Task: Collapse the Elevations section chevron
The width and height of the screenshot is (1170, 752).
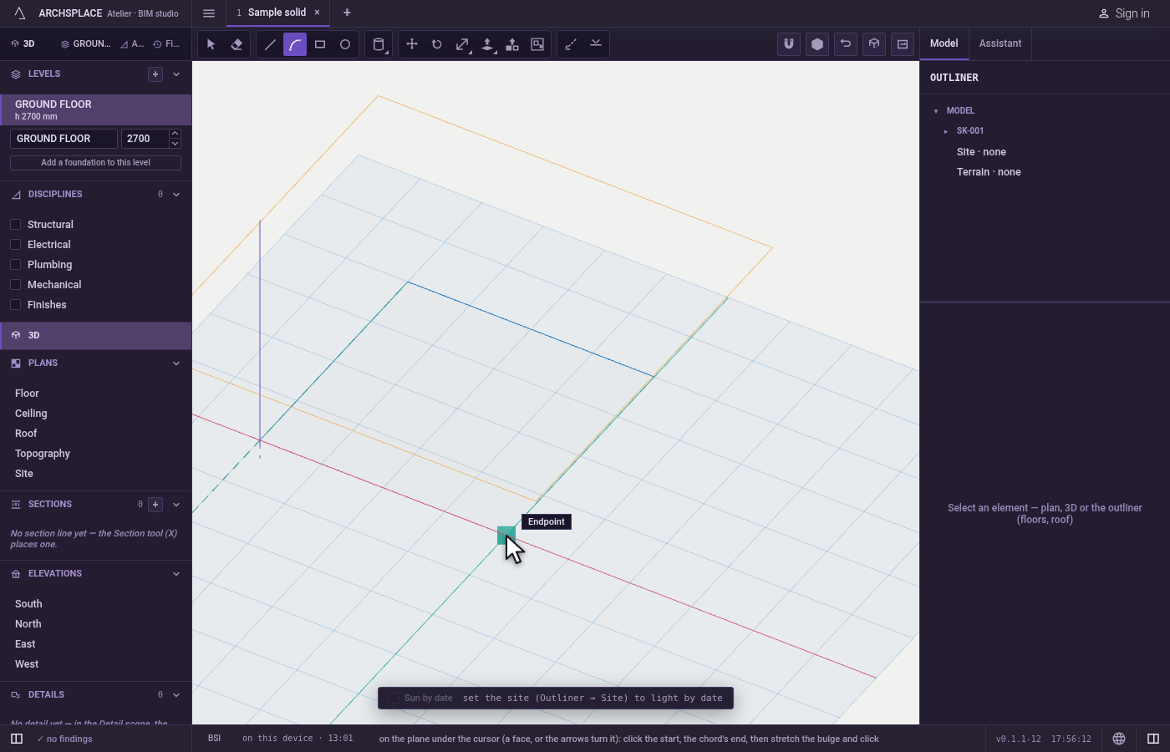Action: [x=176, y=574]
